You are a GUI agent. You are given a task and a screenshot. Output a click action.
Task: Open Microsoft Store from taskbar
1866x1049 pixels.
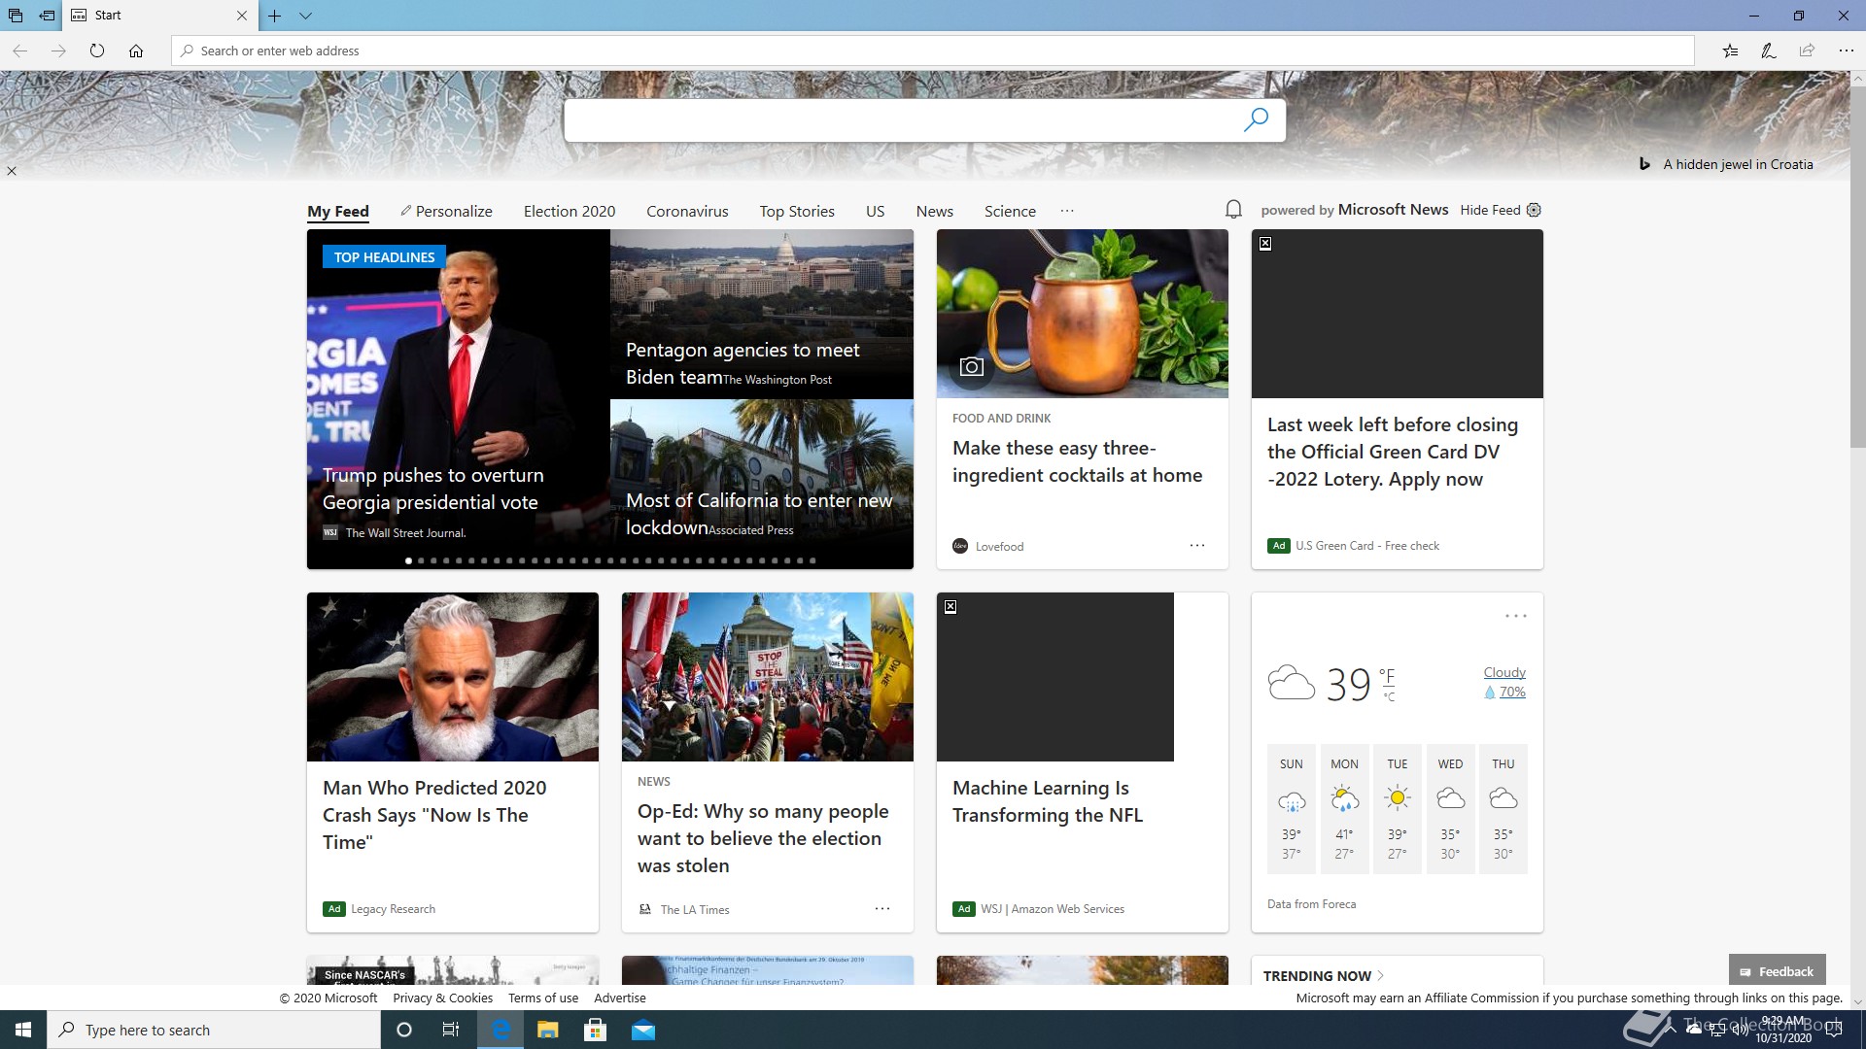click(595, 1030)
